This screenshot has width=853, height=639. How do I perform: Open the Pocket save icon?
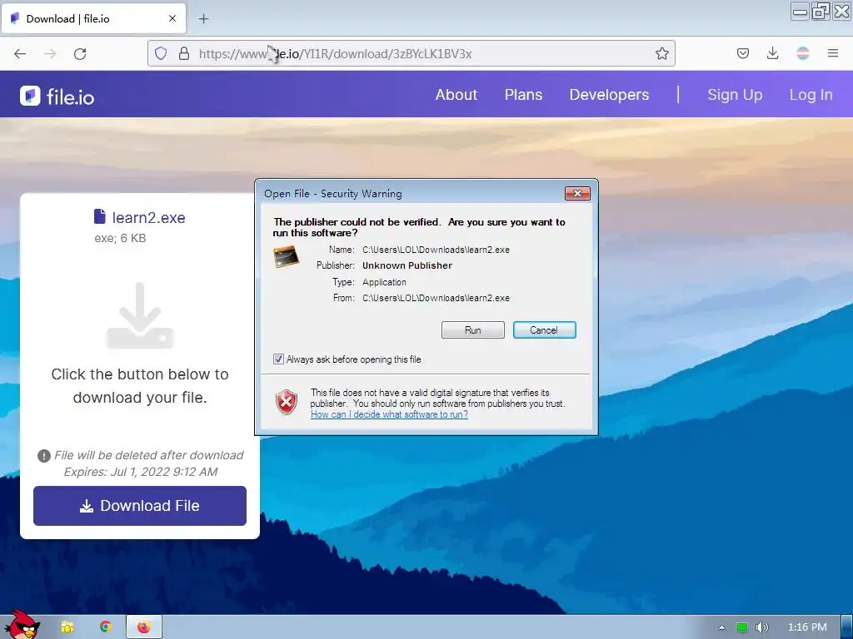742,53
